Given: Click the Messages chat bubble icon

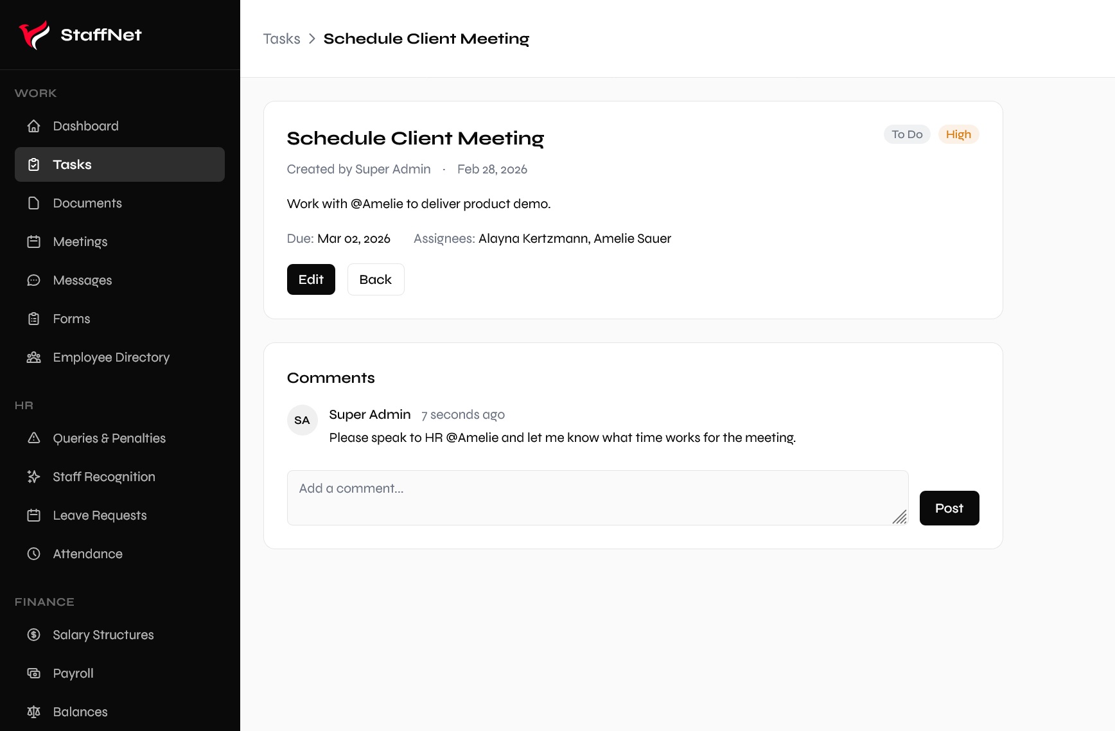Looking at the screenshot, I should coord(34,280).
